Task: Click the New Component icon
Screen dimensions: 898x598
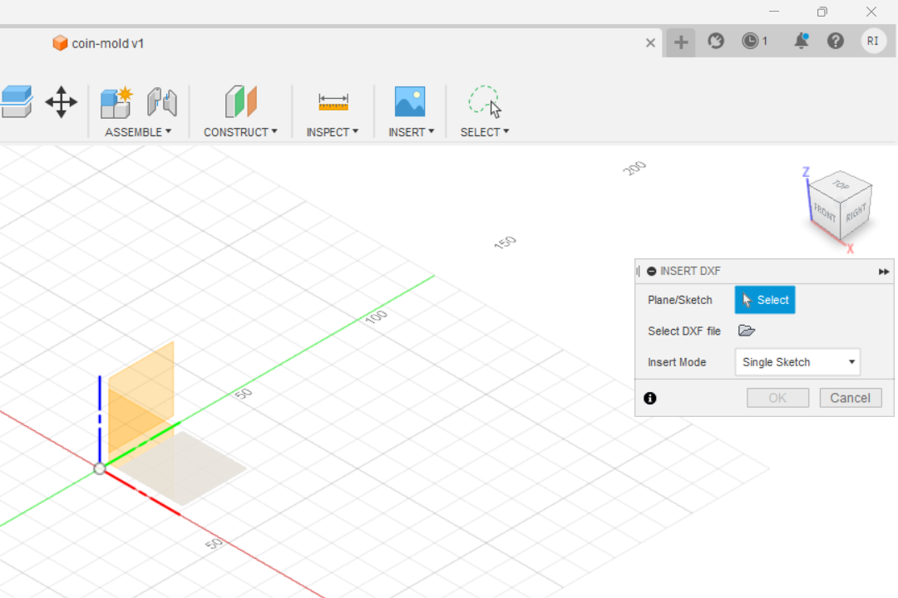Action: (x=116, y=102)
